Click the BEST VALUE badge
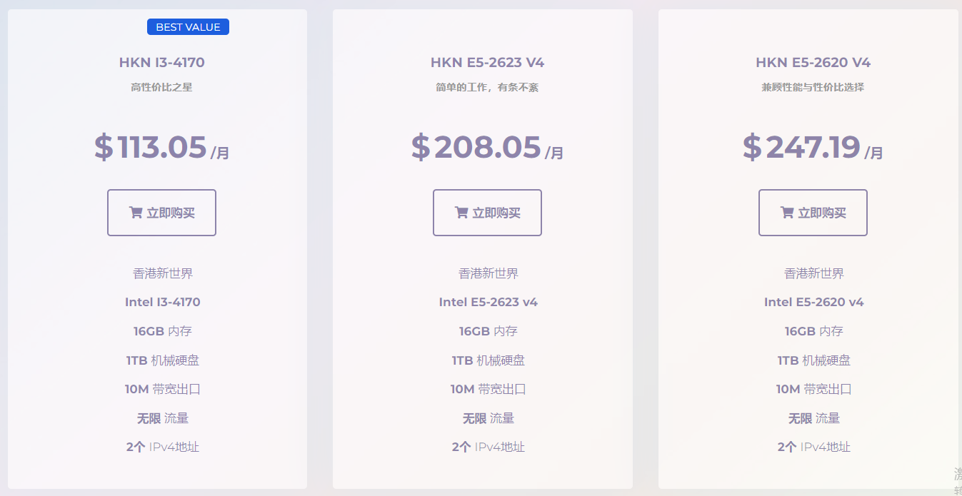Screen dimensions: 962x496 click(188, 27)
